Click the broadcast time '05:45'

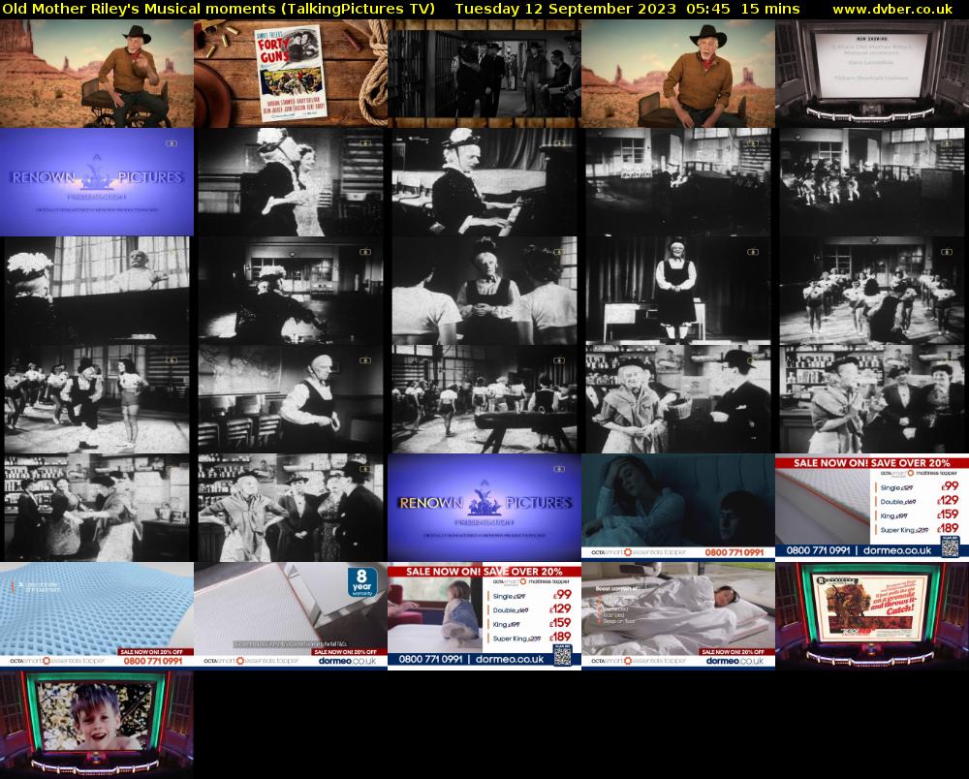[x=707, y=10]
